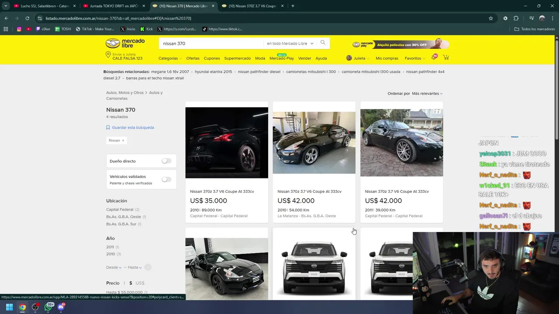Expand the Julieta account menu
559x314 pixels.
pyautogui.click(x=358, y=58)
